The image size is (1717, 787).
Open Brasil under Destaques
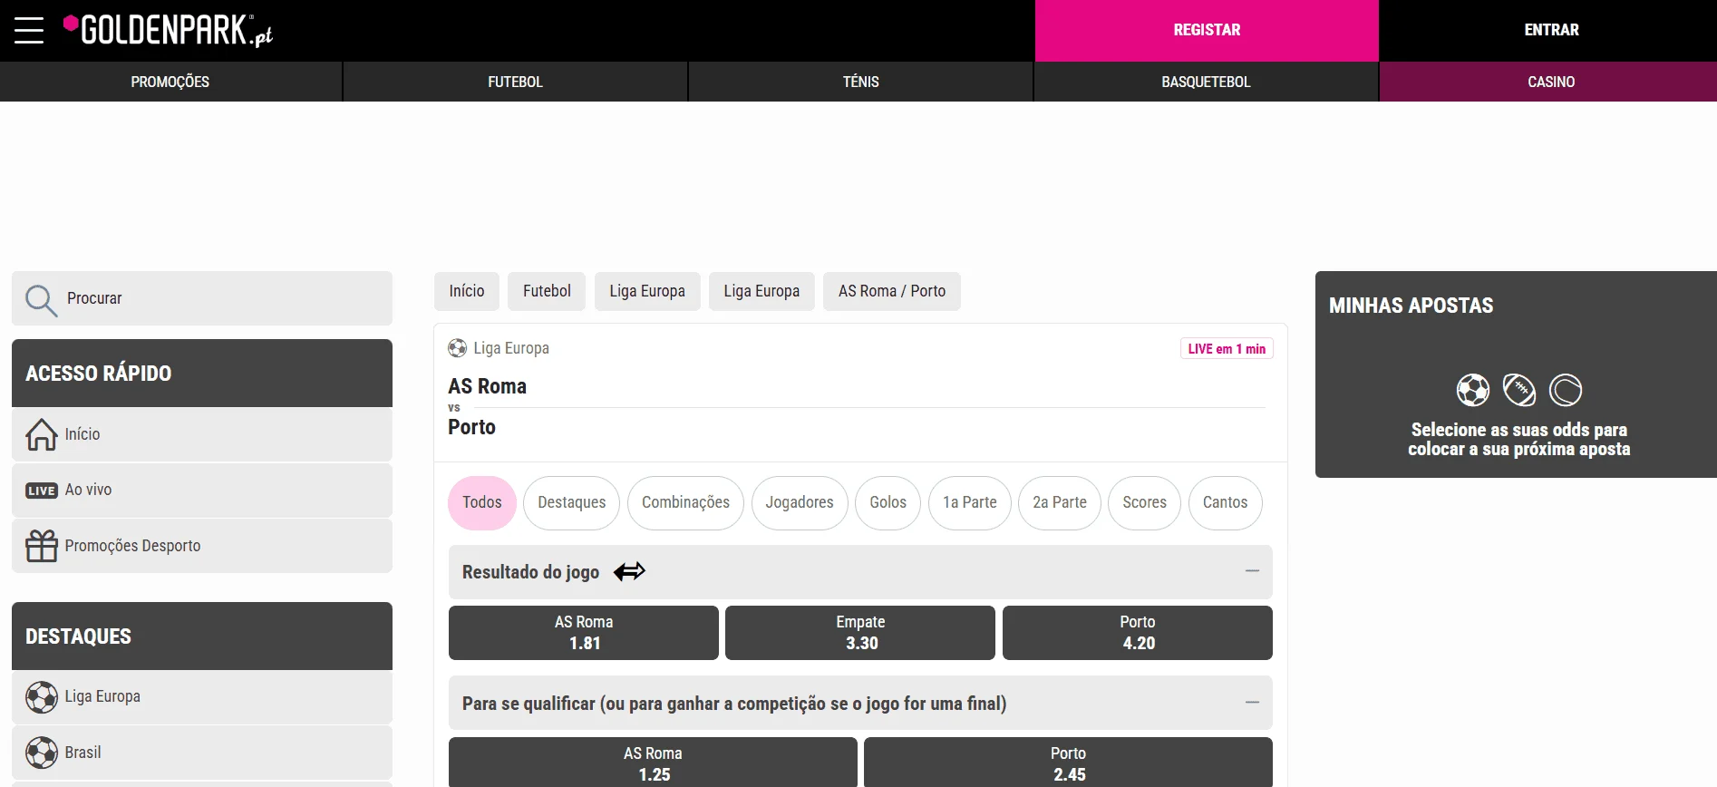pos(202,753)
